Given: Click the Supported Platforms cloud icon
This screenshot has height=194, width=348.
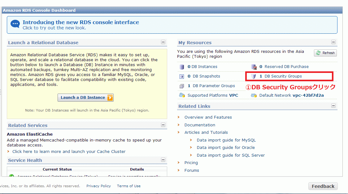Looking at the screenshot, I should point(182,95).
